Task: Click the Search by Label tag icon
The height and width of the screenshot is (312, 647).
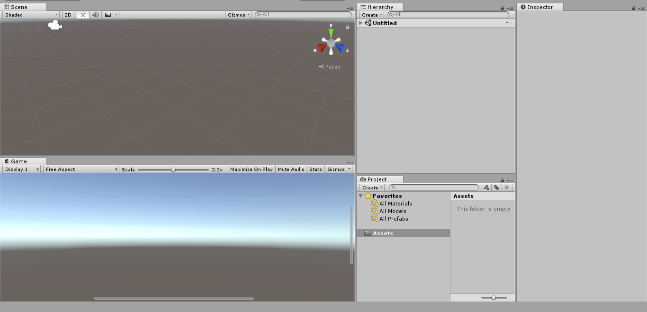Action: (x=496, y=187)
